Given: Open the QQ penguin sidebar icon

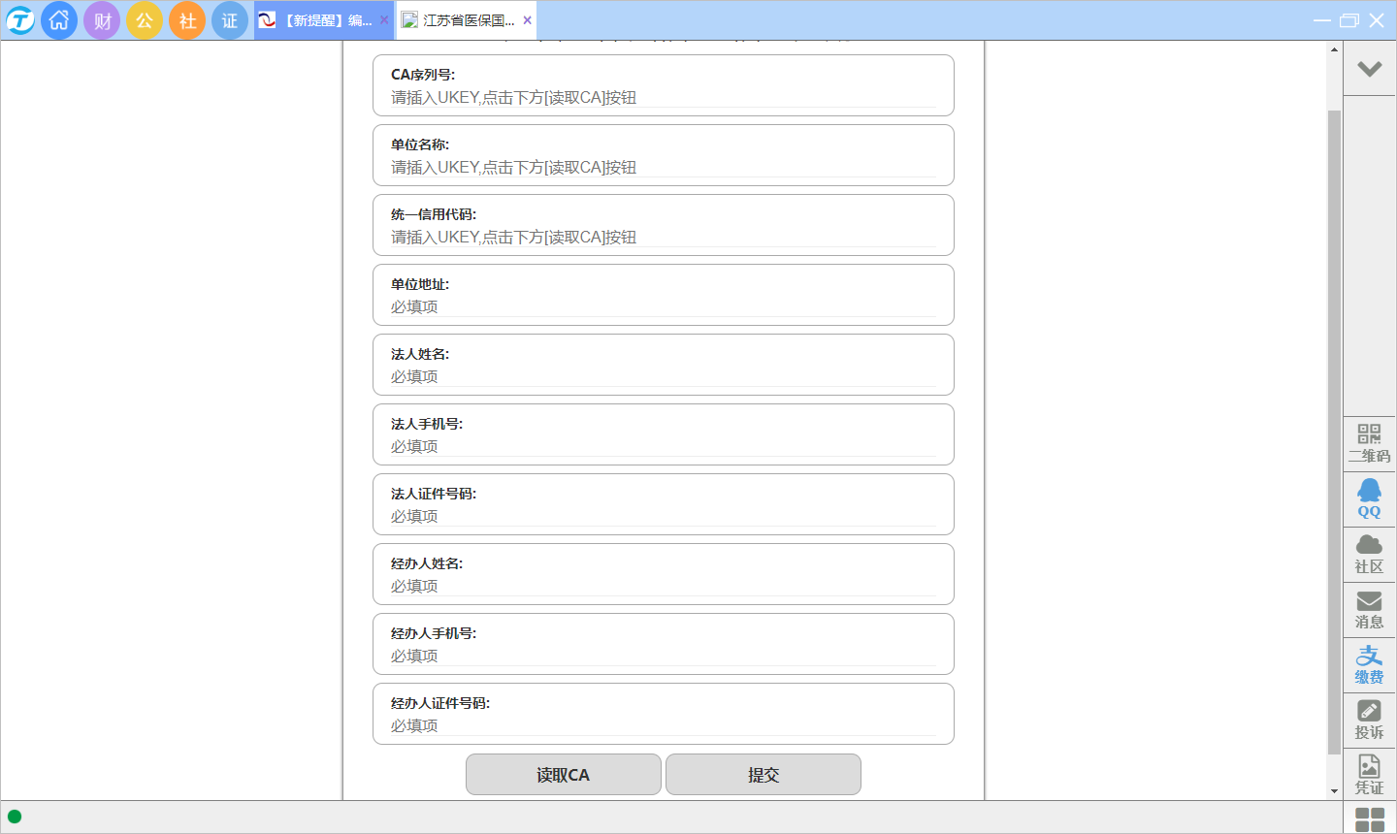Looking at the screenshot, I should pyautogui.click(x=1369, y=498).
